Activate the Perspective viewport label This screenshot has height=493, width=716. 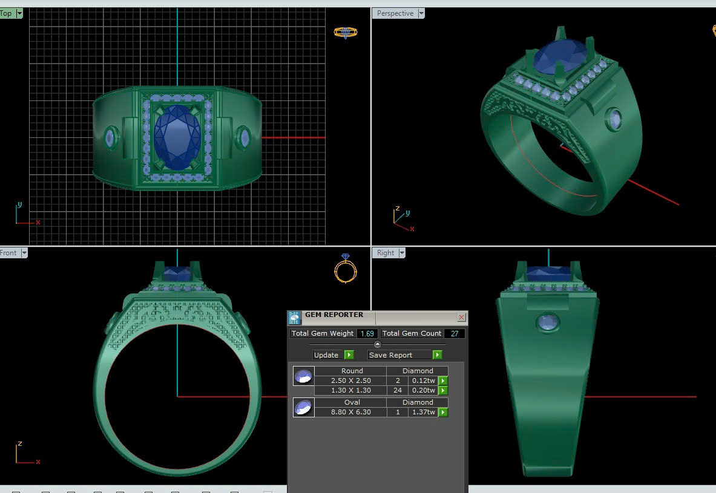[395, 13]
